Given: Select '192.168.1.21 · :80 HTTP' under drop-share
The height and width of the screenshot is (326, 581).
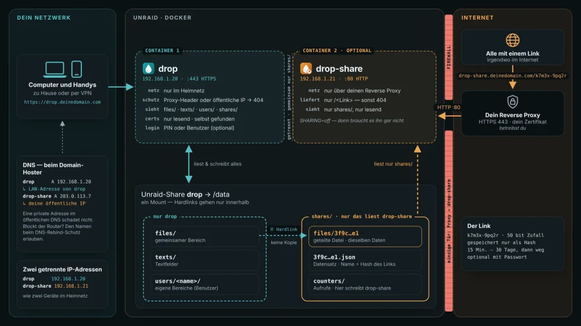Looking at the screenshot, I should 334,79.
